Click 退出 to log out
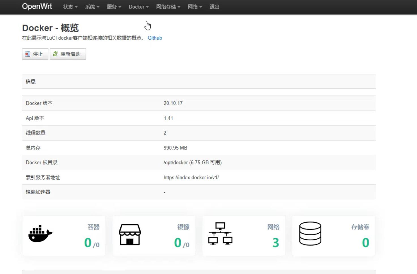The image size is (417, 274). pos(214,7)
